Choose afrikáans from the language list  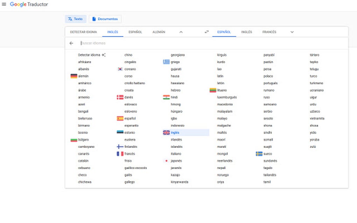point(84,62)
